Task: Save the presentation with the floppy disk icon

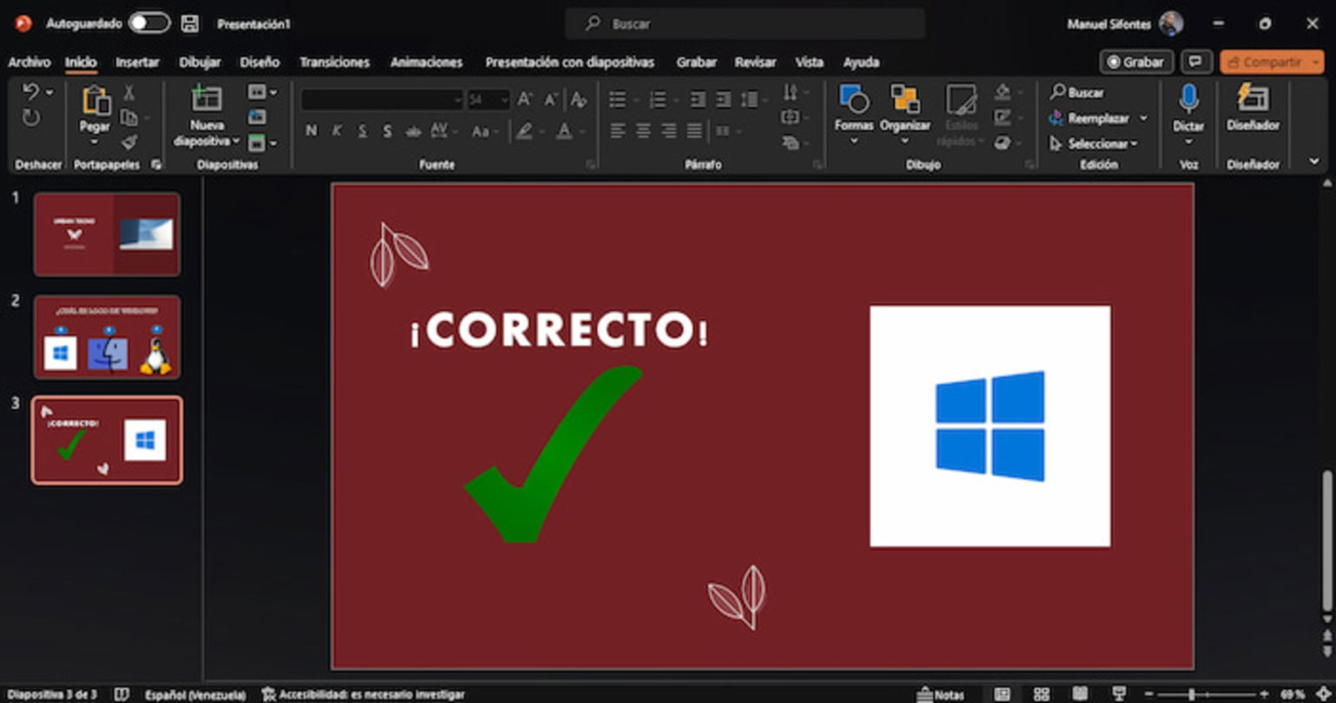Action: (190, 23)
